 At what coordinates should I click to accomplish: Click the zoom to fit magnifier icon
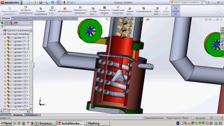(107, 19)
